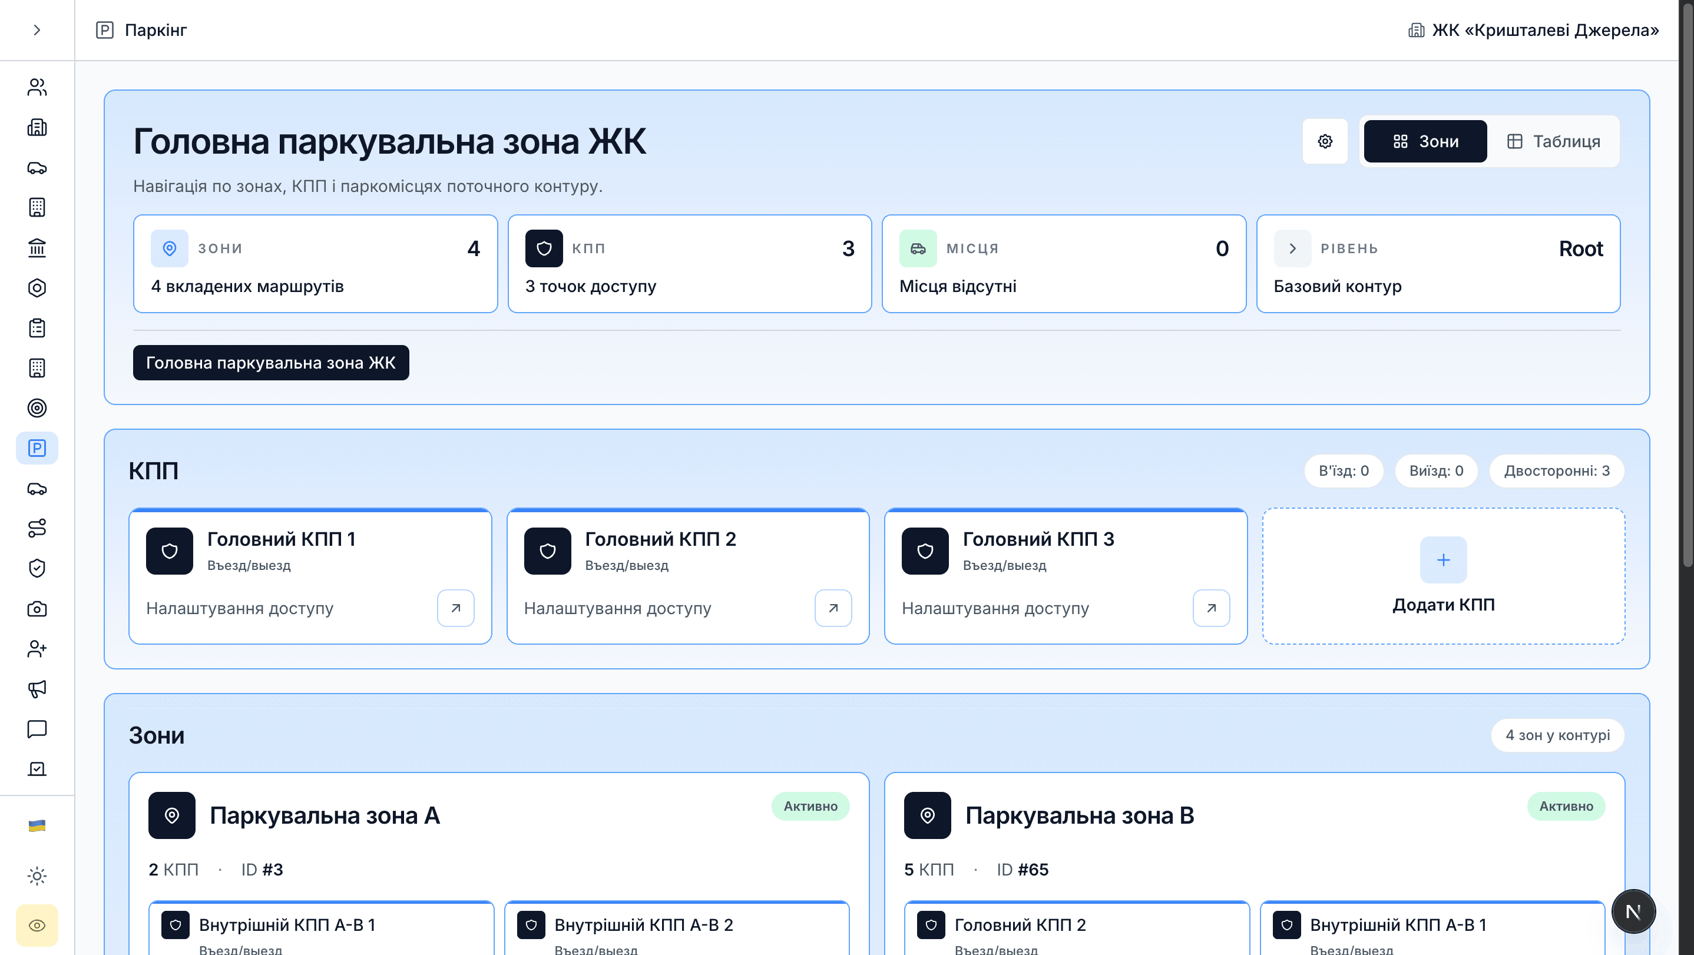The height and width of the screenshot is (955, 1694).
Task: Open the users icon in sidebar
Action: pyautogui.click(x=37, y=87)
